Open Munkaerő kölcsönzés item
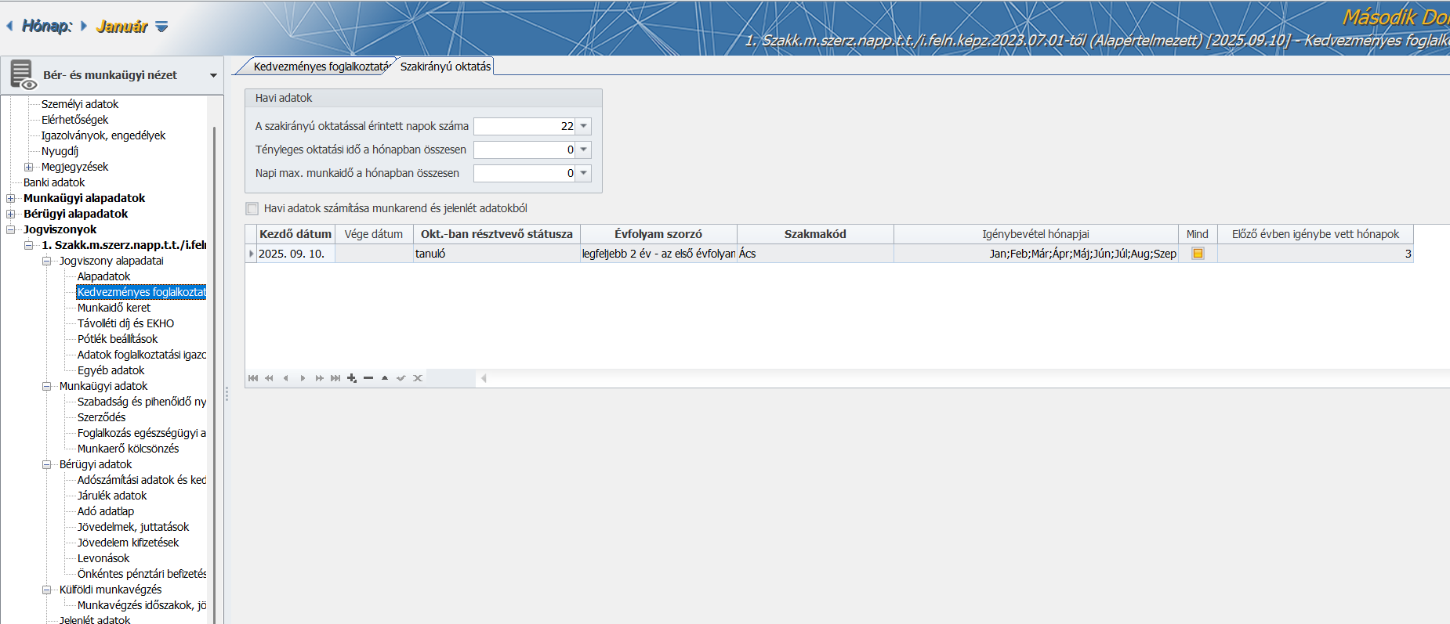Image resolution: width=1450 pixels, height=624 pixels. coord(128,449)
